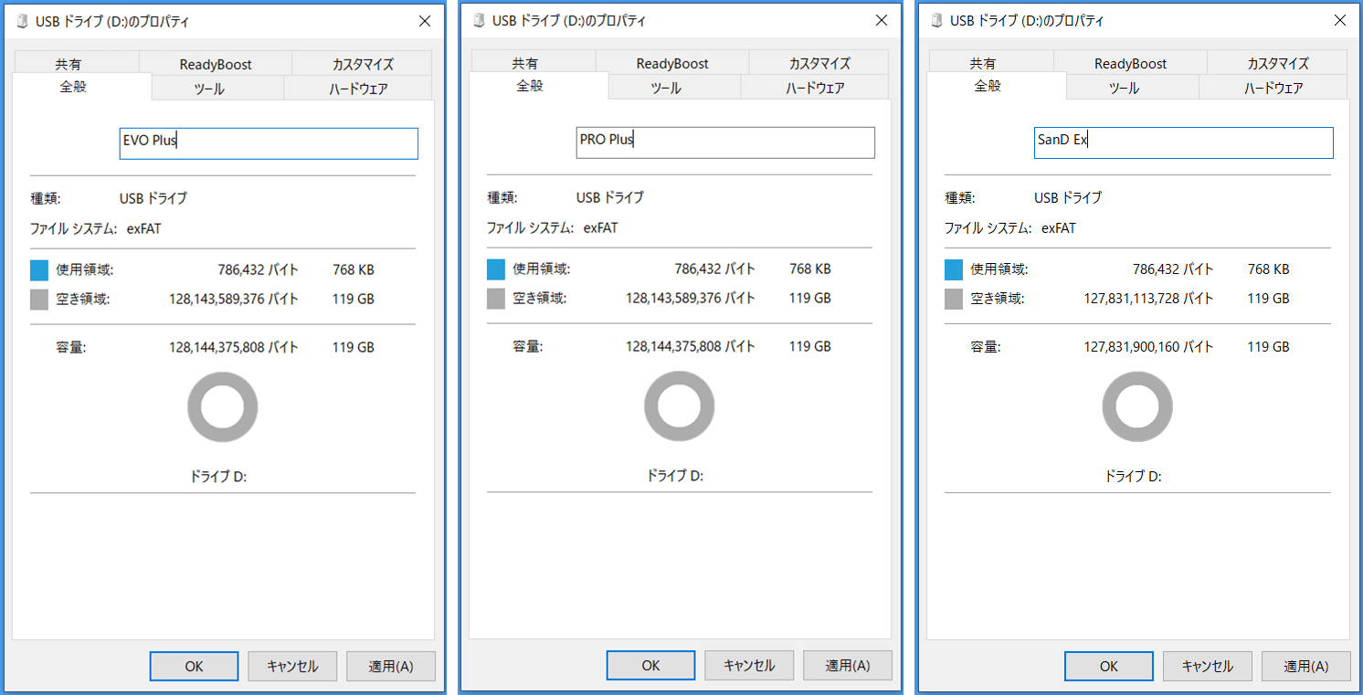Viewport: 1363px width, 695px height.
Task: Click the capacity donut chart in EVO Plus window
Action: [223, 407]
